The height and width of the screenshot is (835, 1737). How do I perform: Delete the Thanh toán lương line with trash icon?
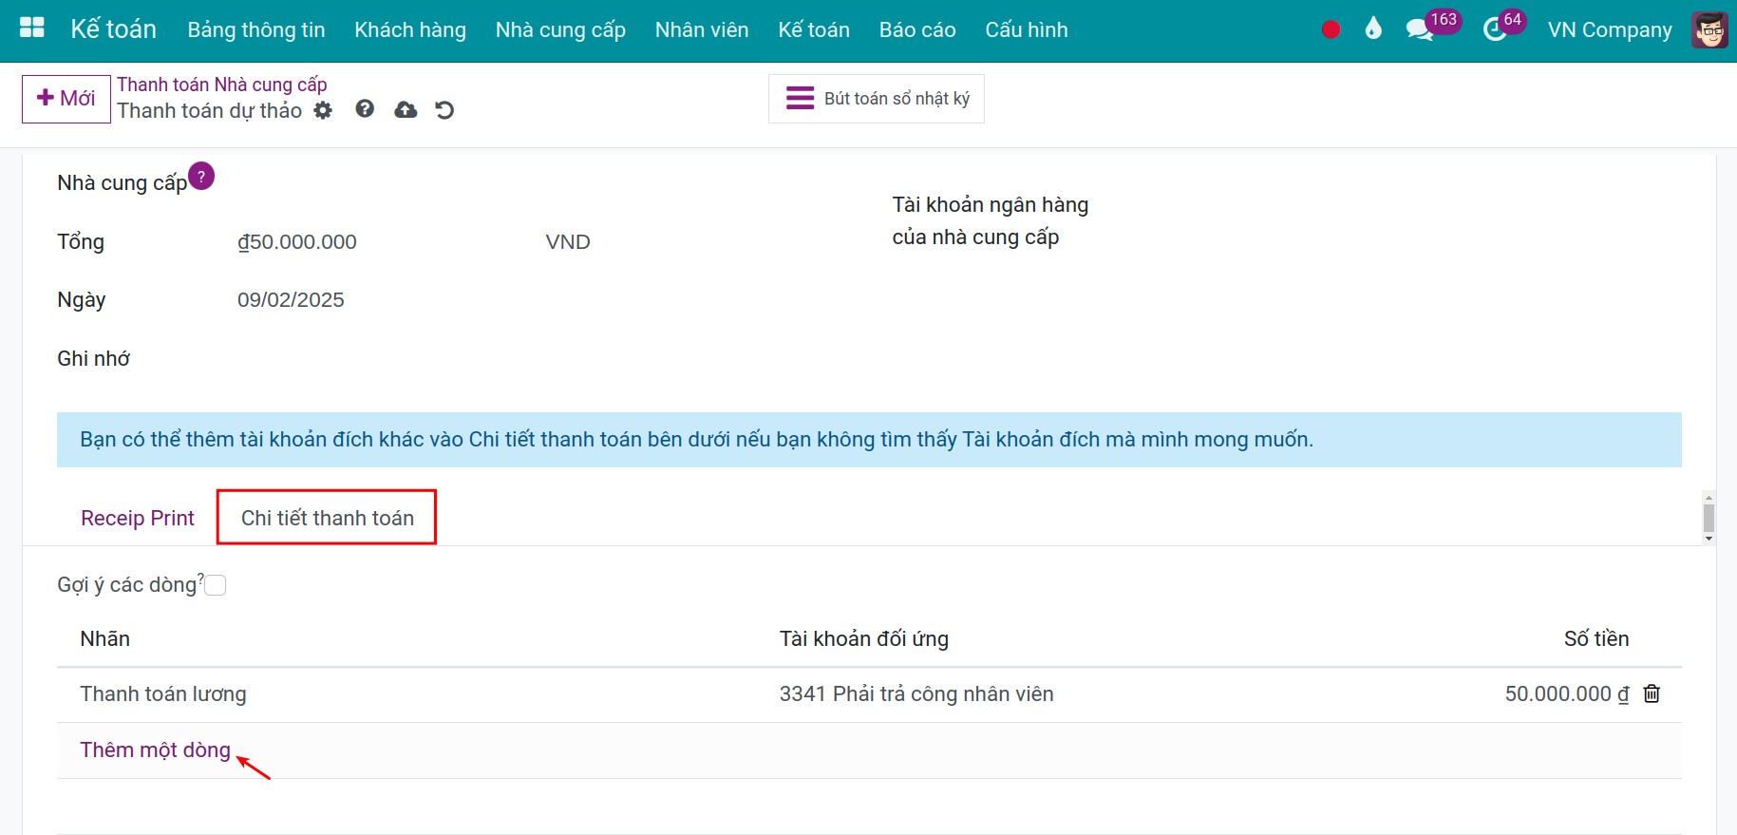click(x=1652, y=693)
